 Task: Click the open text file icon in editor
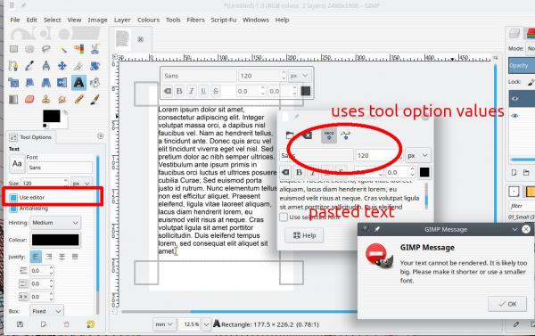coord(290,135)
